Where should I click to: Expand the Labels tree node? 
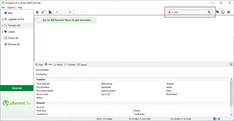[3, 32]
